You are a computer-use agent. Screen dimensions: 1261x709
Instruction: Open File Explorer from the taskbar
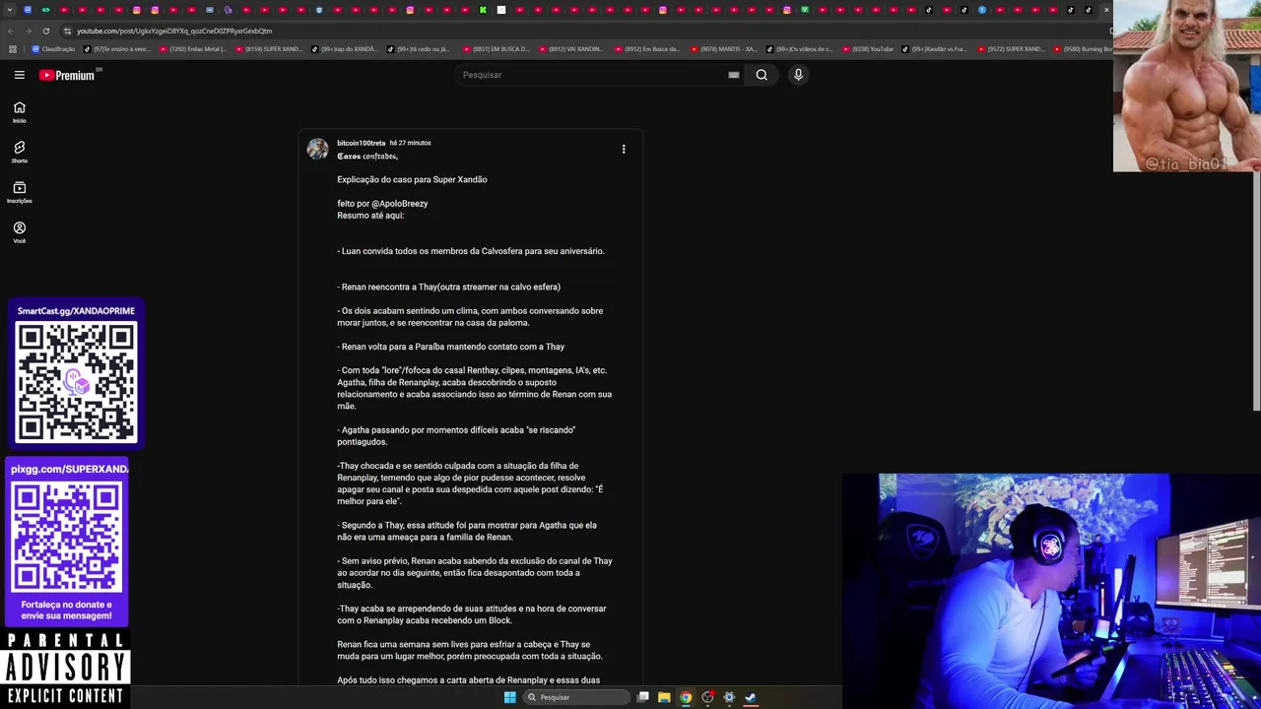pyautogui.click(x=664, y=697)
